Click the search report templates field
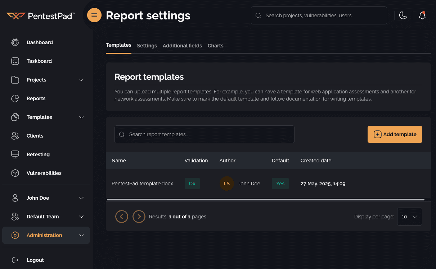Viewport: 436px width, 269px height. coord(204,134)
